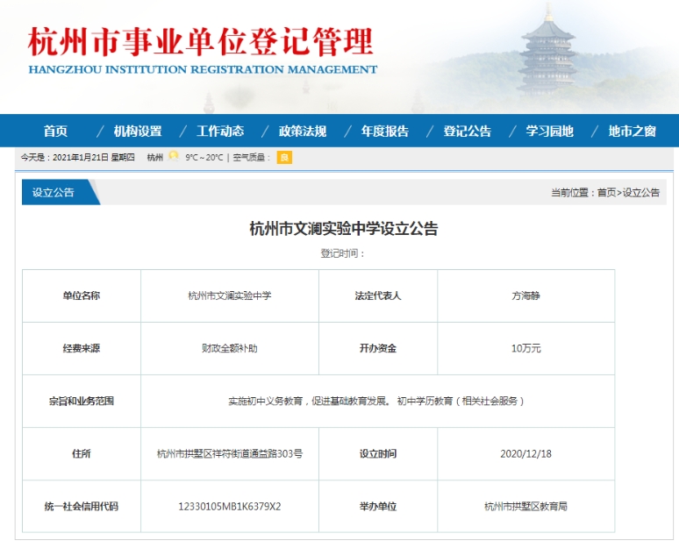
Task: Open 学习园地 in the navigation bar
Action: pos(550,132)
